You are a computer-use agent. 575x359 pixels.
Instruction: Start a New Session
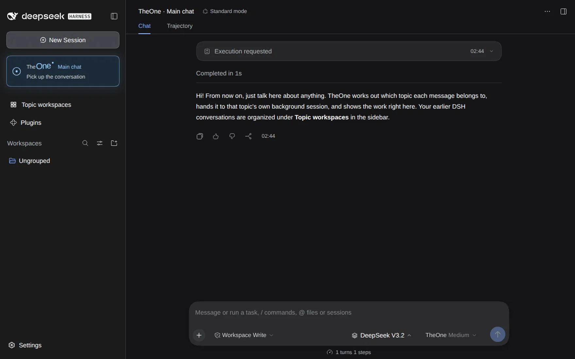click(x=63, y=40)
